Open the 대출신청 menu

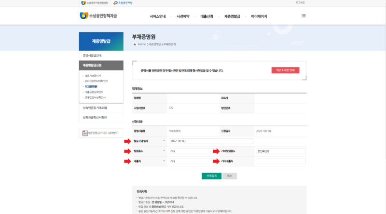(207, 16)
